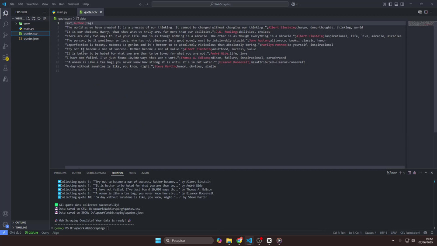Create a new file in Explorer
Viewport: 437px width, 246px height.
pyautogui.click(x=28, y=18)
